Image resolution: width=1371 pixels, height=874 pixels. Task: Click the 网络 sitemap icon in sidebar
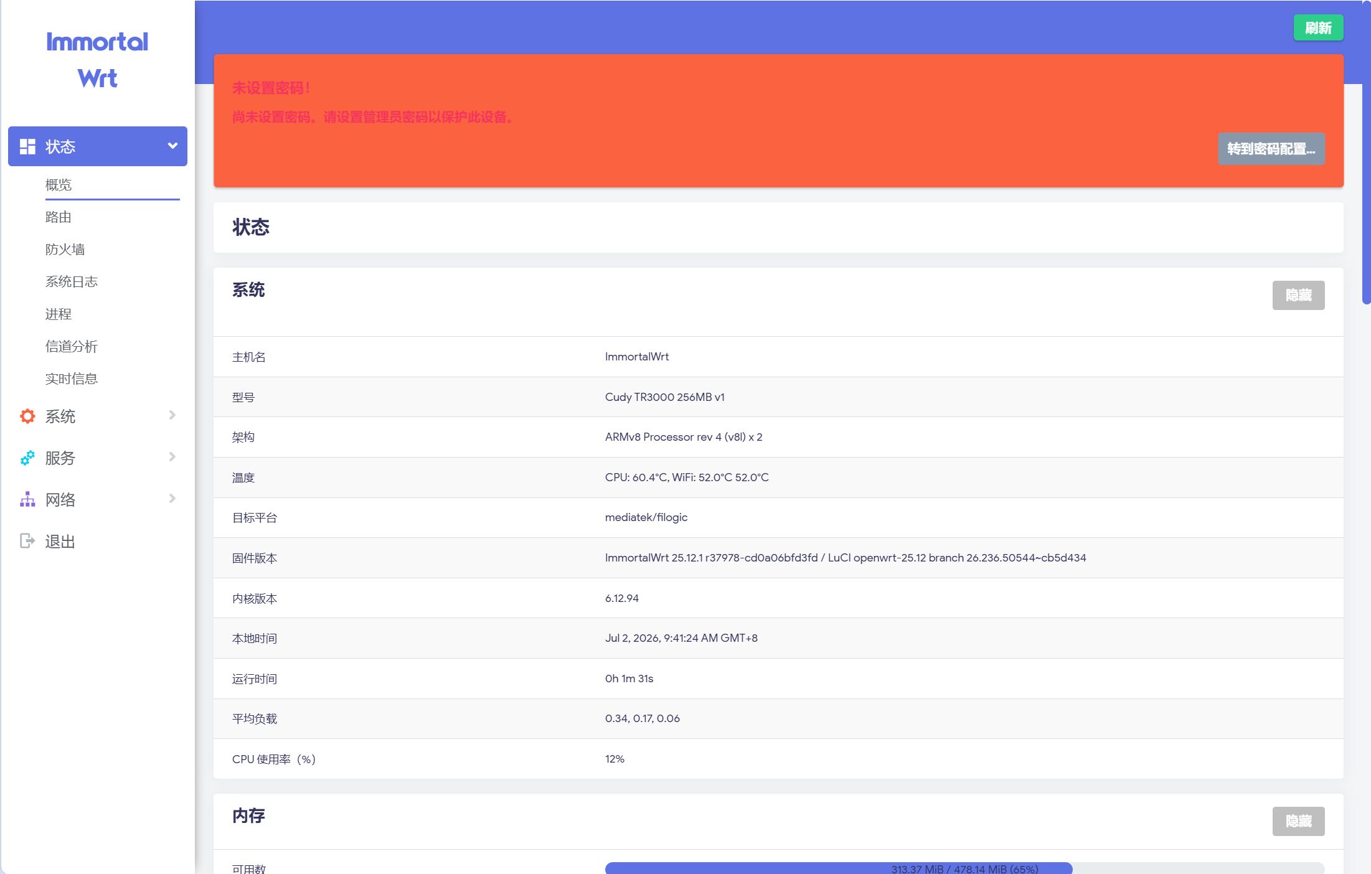tap(27, 499)
